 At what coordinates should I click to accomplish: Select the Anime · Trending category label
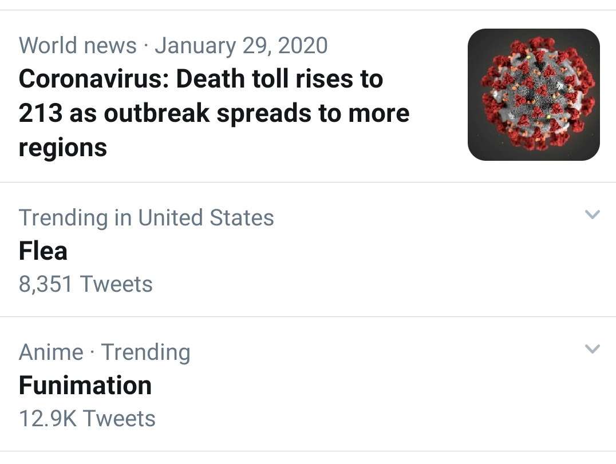(x=105, y=352)
